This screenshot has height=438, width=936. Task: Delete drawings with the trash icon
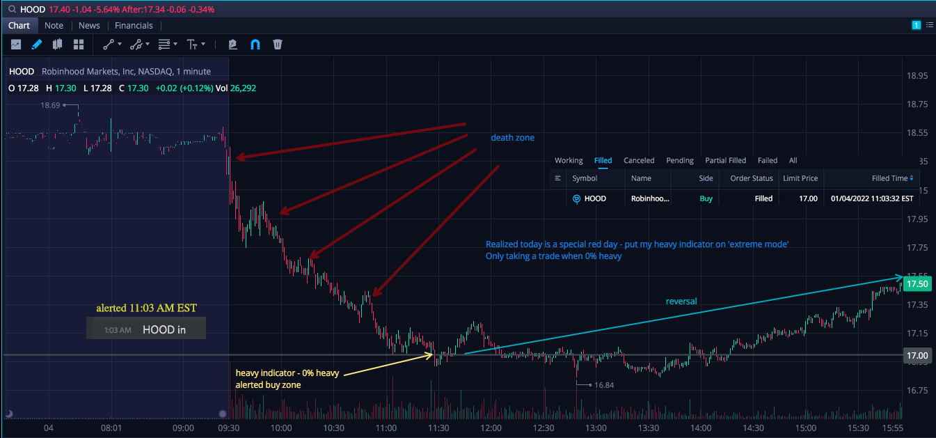click(278, 45)
